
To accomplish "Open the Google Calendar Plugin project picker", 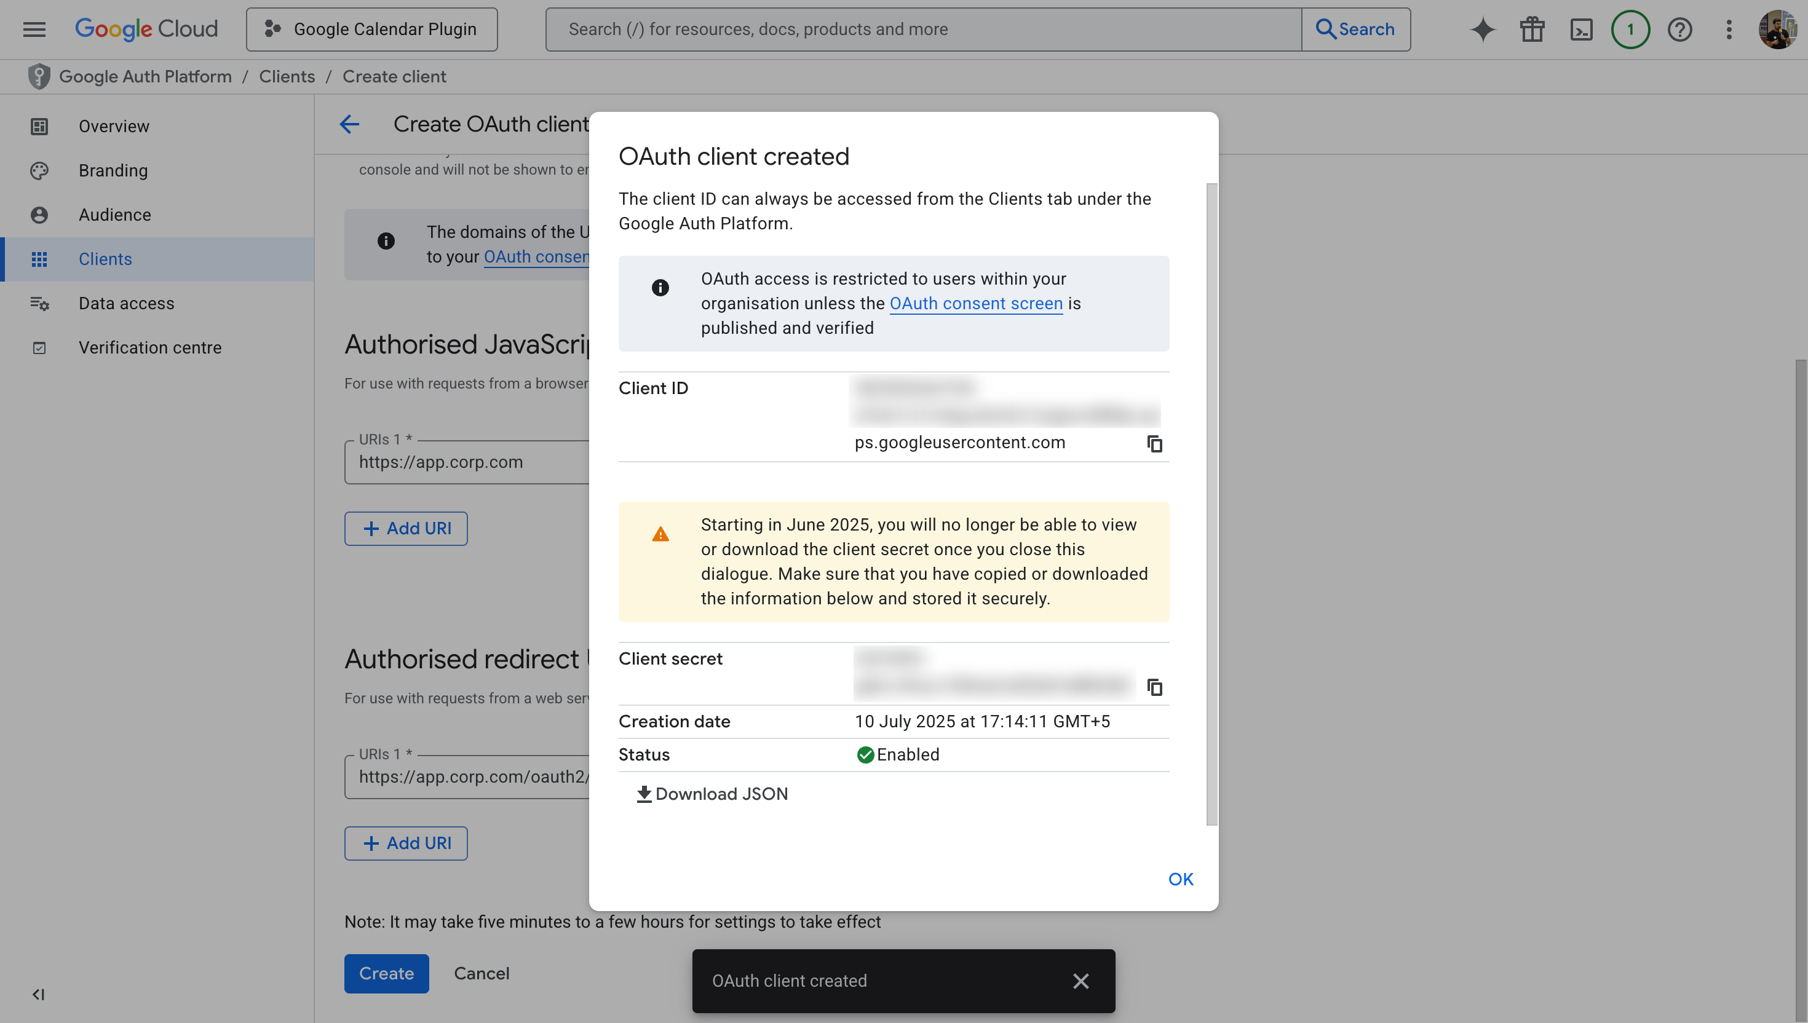I will pos(371,30).
